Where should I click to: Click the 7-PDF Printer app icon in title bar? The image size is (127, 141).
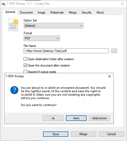point(3,4)
